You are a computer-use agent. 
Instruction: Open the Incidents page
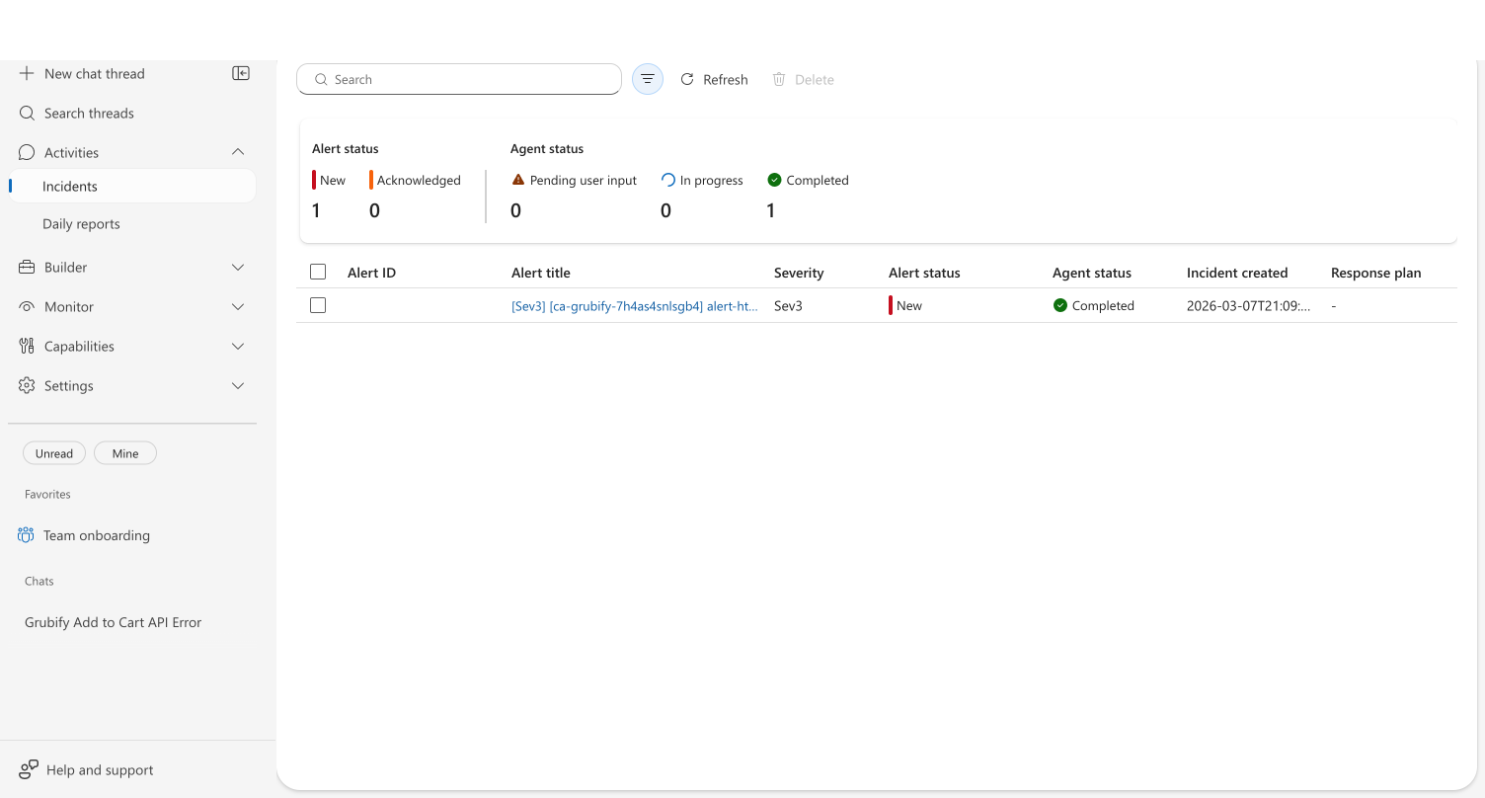132,187
